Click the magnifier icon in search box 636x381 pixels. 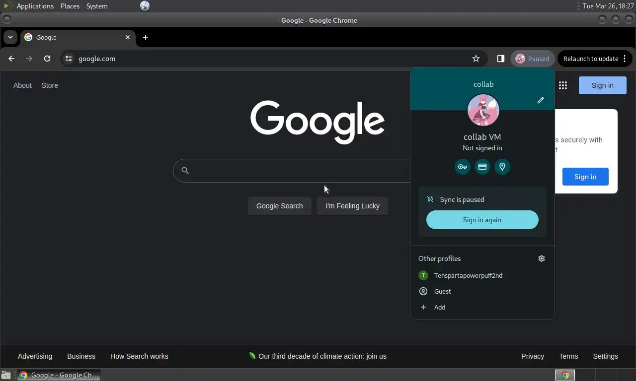[x=185, y=171]
